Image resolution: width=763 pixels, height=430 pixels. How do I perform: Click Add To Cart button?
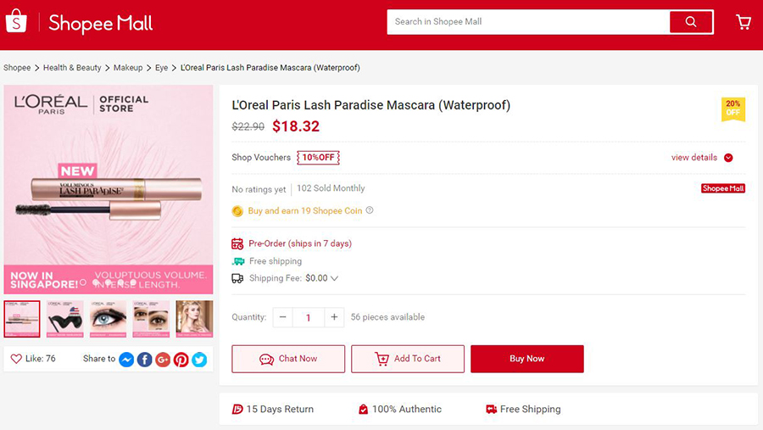coord(408,359)
